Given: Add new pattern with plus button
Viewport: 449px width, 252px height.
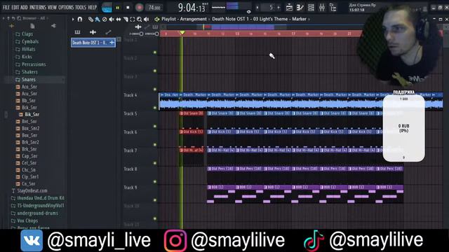Looking at the screenshot, I should pos(279,8).
